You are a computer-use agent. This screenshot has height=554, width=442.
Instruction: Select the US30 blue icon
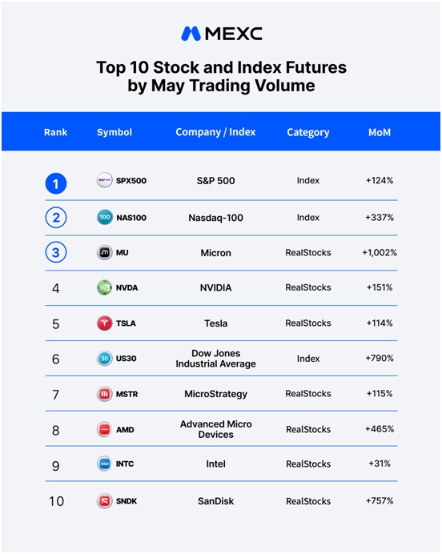[105, 359]
